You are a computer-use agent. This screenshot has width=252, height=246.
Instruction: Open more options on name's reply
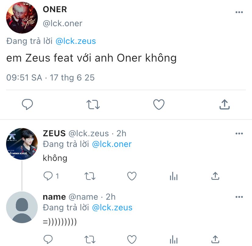(x=239, y=197)
